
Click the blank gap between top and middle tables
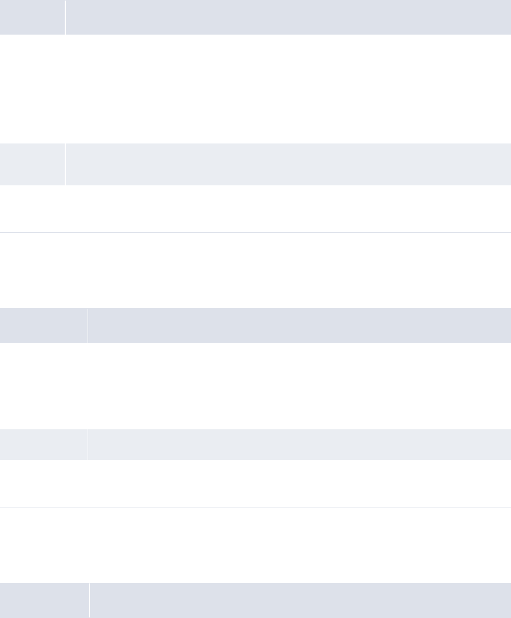[x=255, y=270]
